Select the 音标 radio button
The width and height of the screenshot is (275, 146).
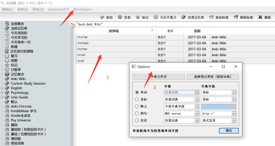(137, 99)
